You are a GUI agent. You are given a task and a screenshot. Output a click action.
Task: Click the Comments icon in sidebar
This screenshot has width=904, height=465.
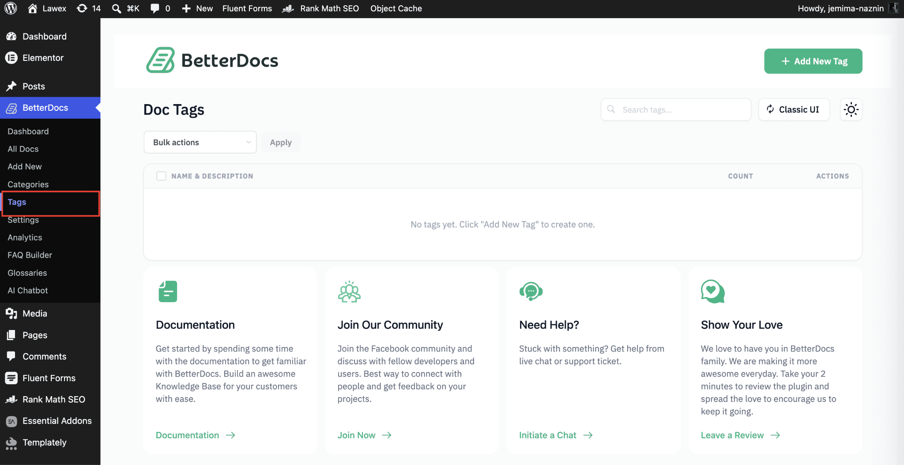click(x=11, y=356)
